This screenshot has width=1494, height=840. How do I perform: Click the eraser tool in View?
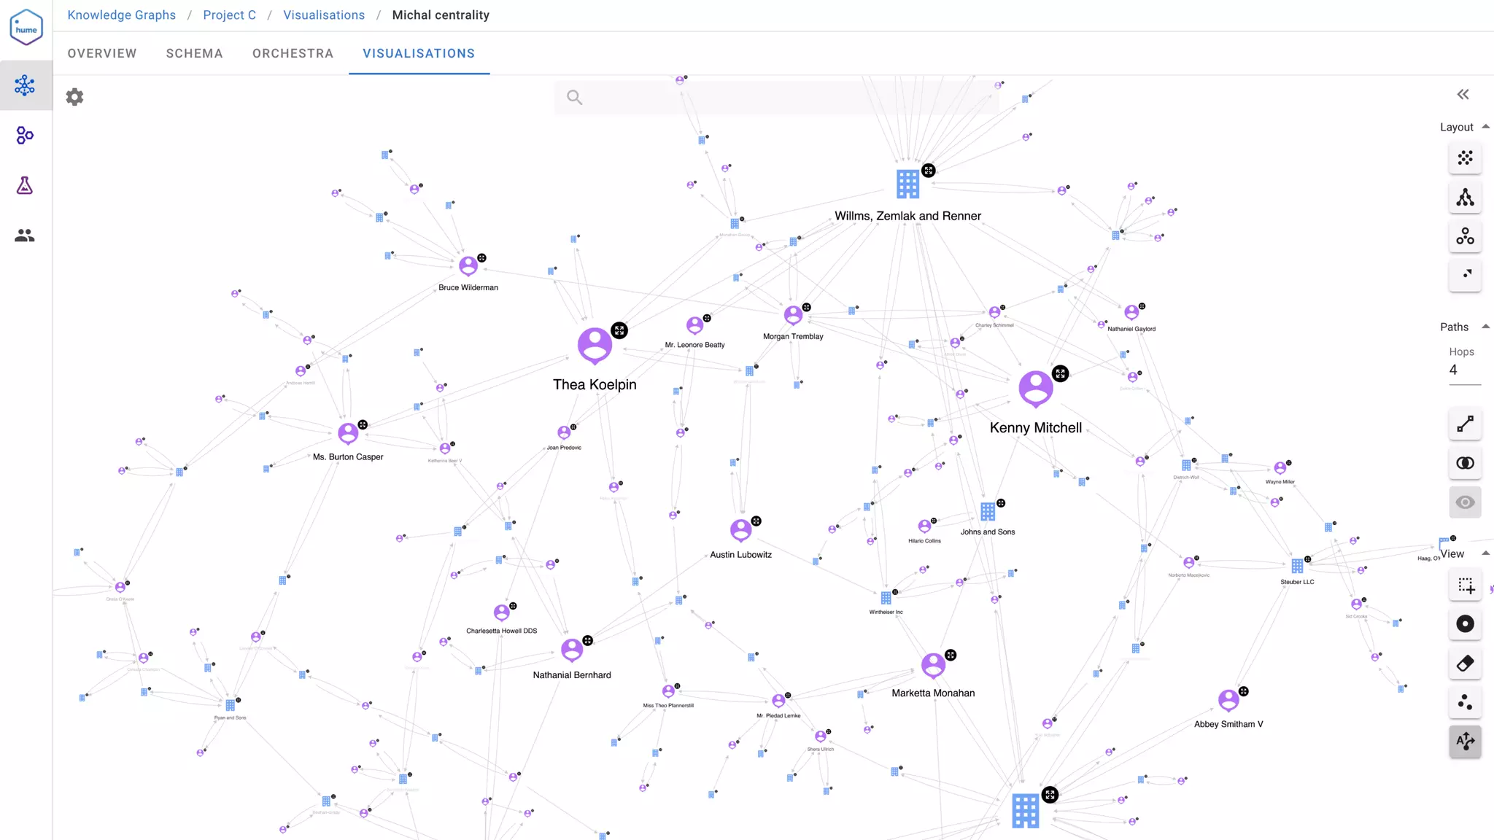(1465, 664)
